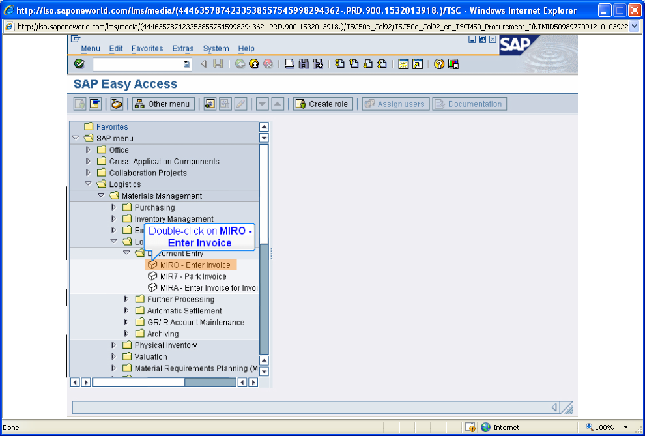Screen dimensions: 645x436
Task: Expand the Physical Inventory folder
Action: click(113, 345)
